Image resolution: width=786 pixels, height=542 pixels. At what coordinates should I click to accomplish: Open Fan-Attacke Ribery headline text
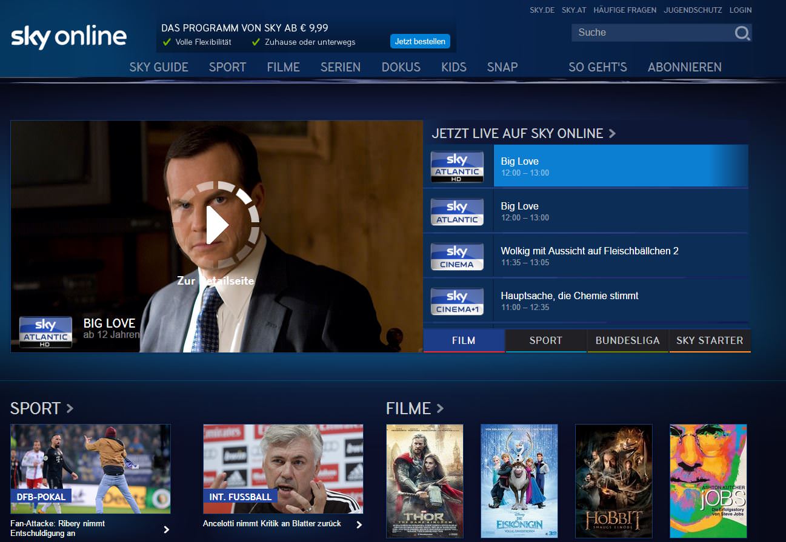[x=58, y=528]
